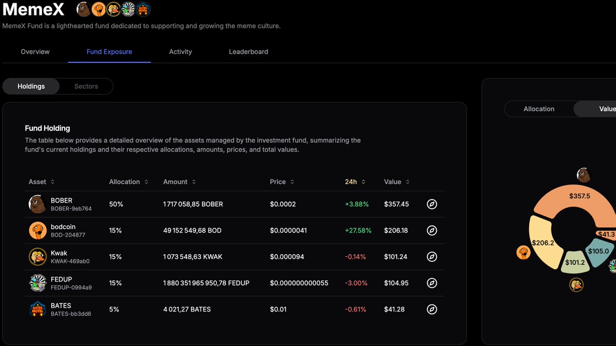The image size is (616, 346).
Task: Sort table by Amount column
Action: [180, 182]
